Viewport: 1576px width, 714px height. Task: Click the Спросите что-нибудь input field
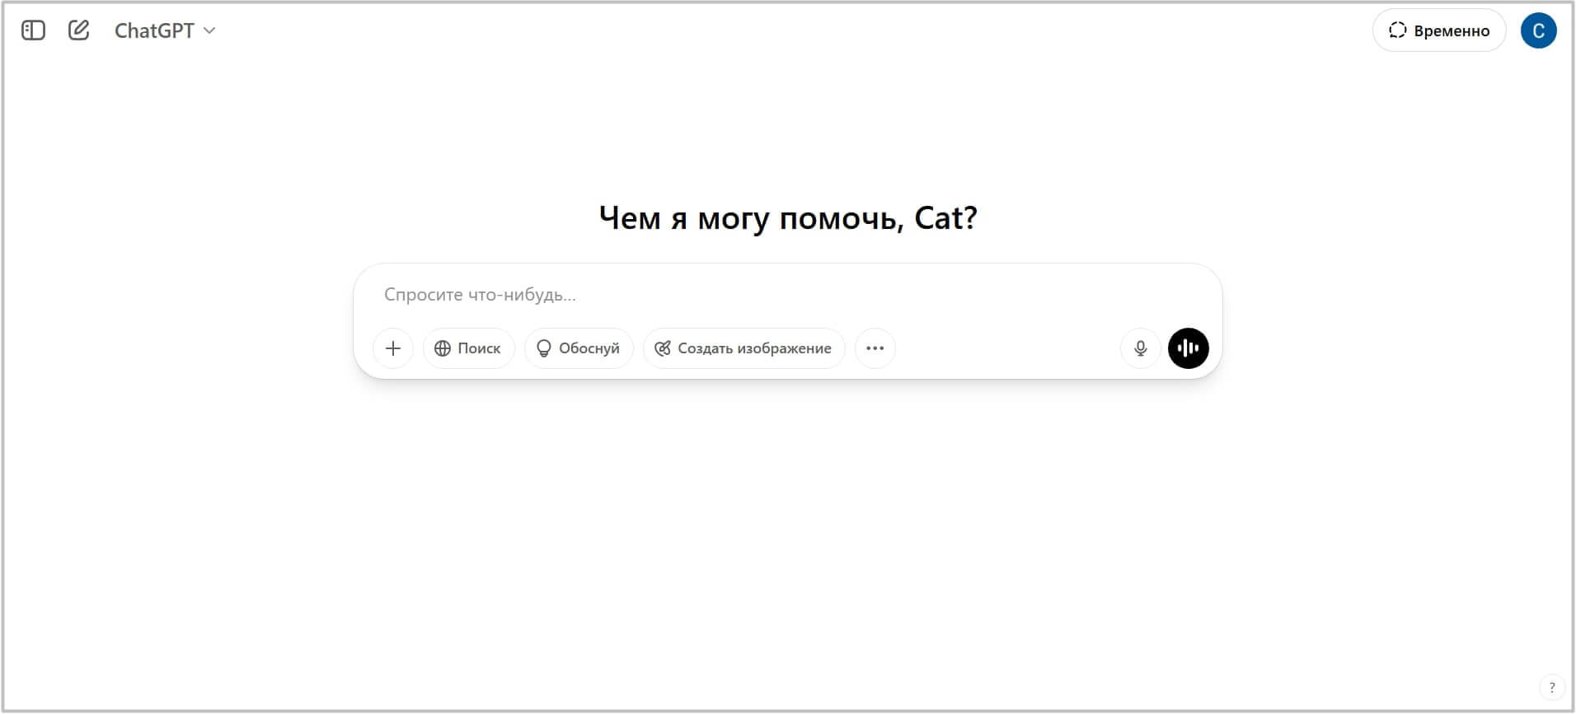point(787,295)
